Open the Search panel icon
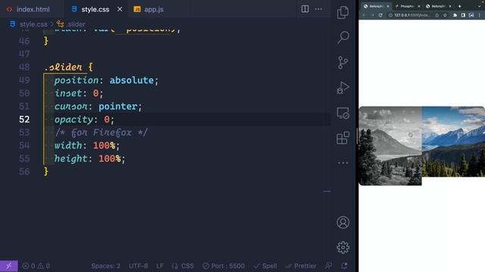Viewport: 485px width, 272px height. (x=343, y=37)
